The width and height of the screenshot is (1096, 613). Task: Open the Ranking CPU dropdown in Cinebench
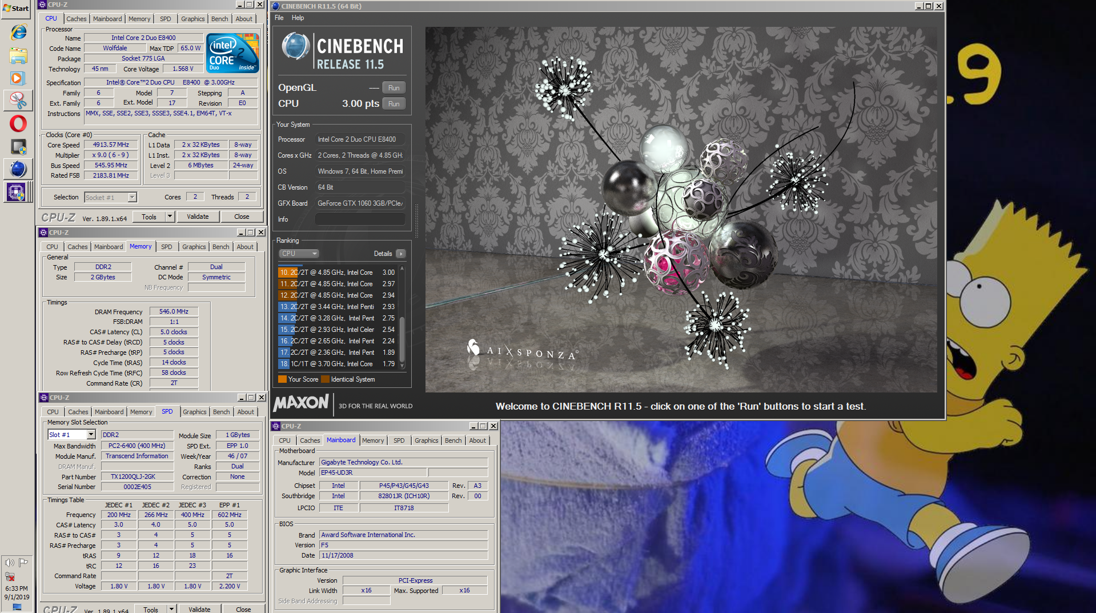(x=299, y=254)
